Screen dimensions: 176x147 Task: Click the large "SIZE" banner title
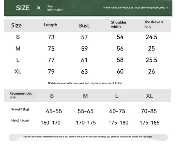(x=23, y=8)
